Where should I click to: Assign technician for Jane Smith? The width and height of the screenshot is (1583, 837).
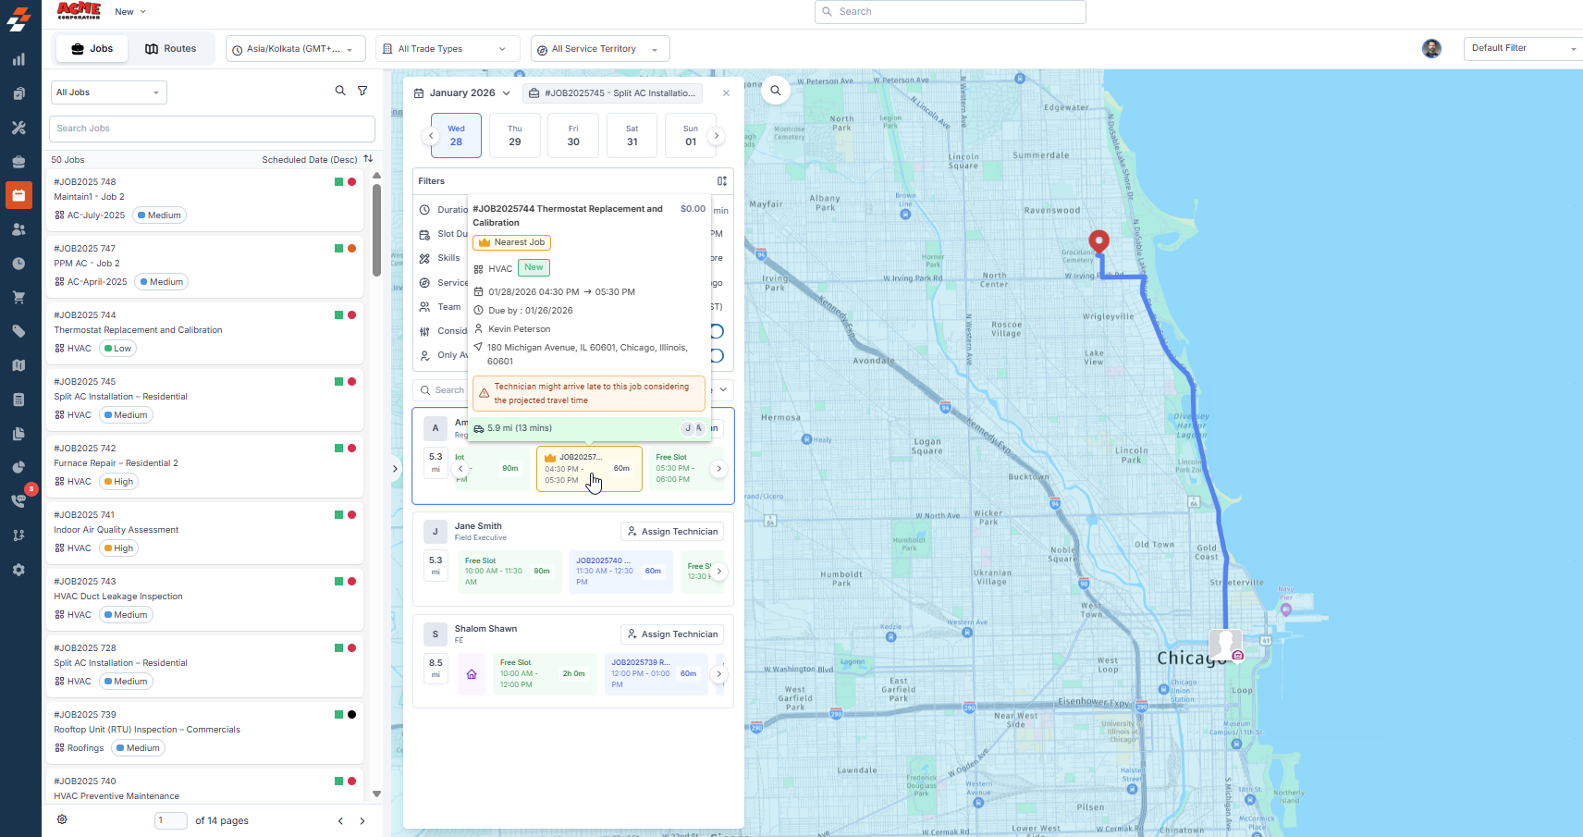pos(672,532)
